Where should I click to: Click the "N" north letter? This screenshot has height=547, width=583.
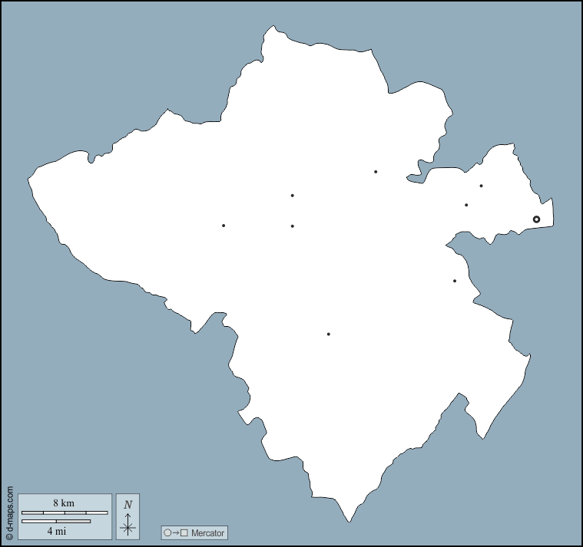pos(128,505)
